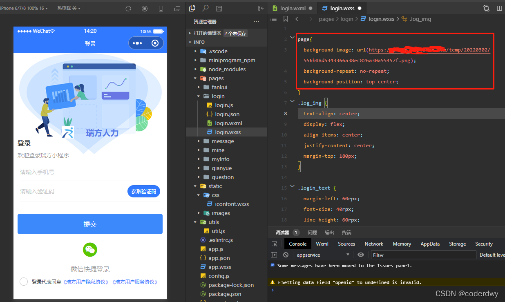The image size is (505, 302).
Task: Click the 微信快捷登录 text
Action: 90,269
